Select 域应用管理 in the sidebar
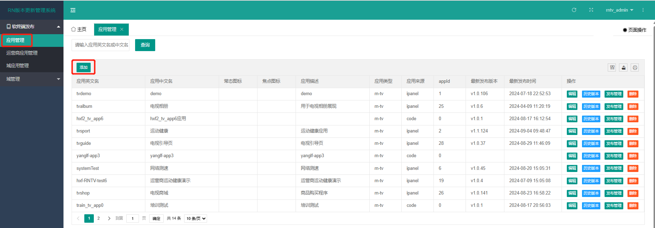This screenshot has height=228, width=655. (18, 66)
